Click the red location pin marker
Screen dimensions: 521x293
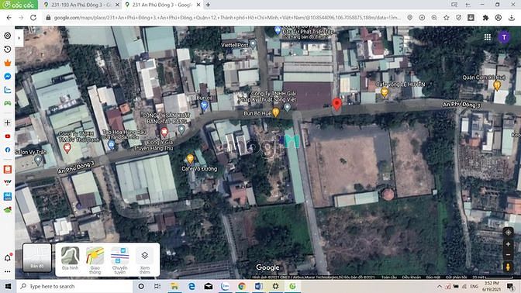pyautogui.click(x=337, y=104)
